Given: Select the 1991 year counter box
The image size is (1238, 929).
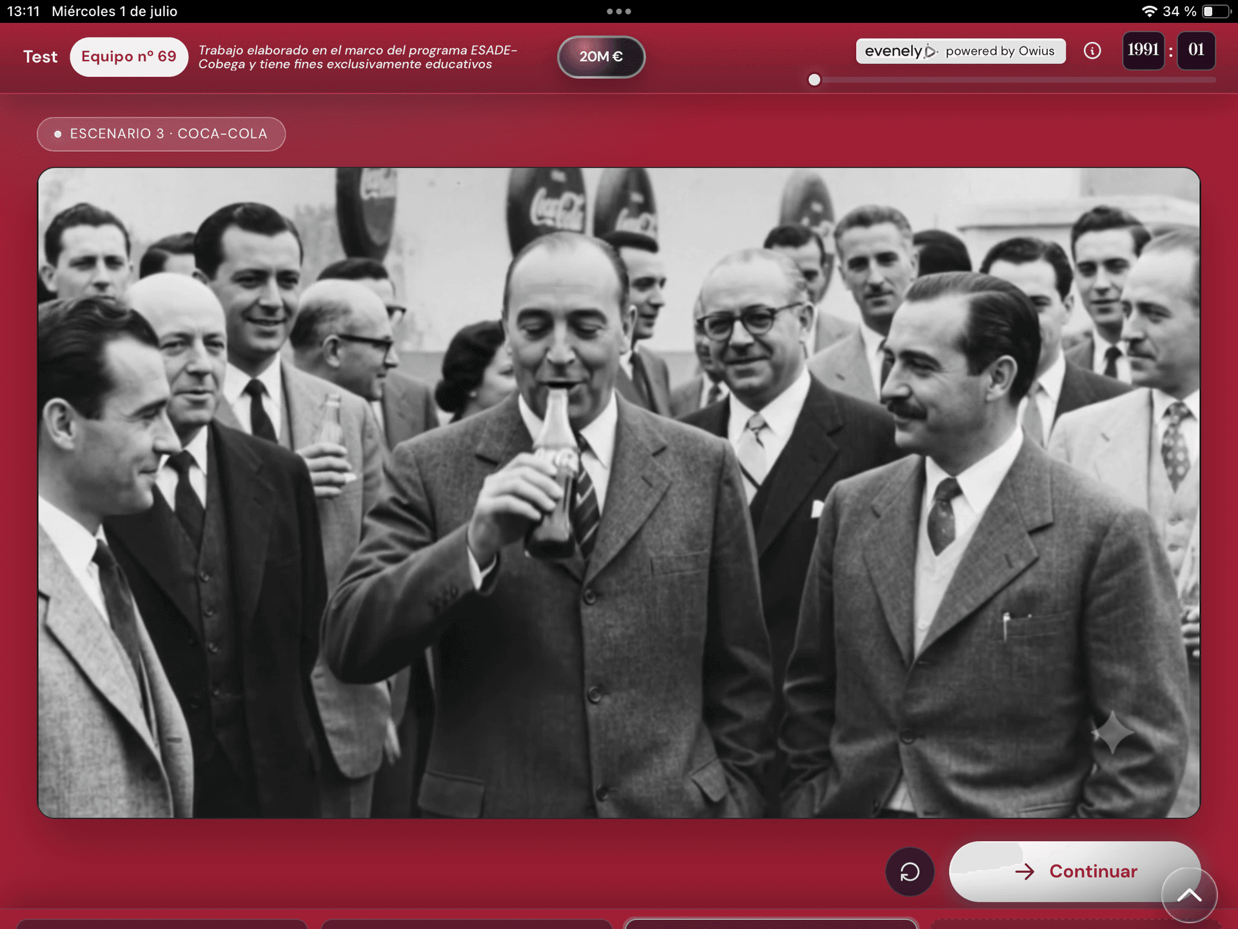Looking at the screenshot, I should [1143, 50].
